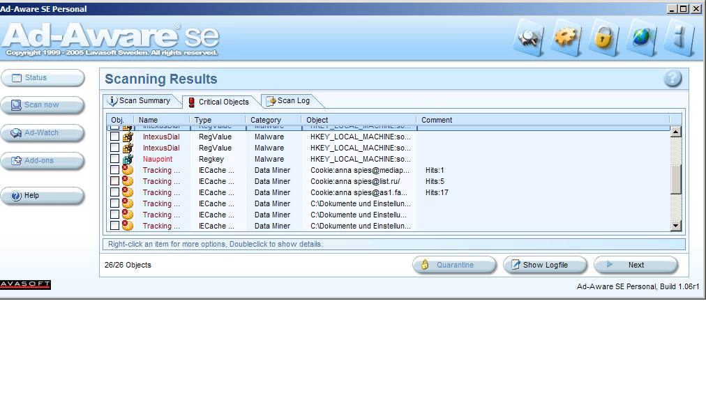Select checkbox for cookie with Hits:1
The height and width of the screenshot is (416, 706).
tap(115, 170)
